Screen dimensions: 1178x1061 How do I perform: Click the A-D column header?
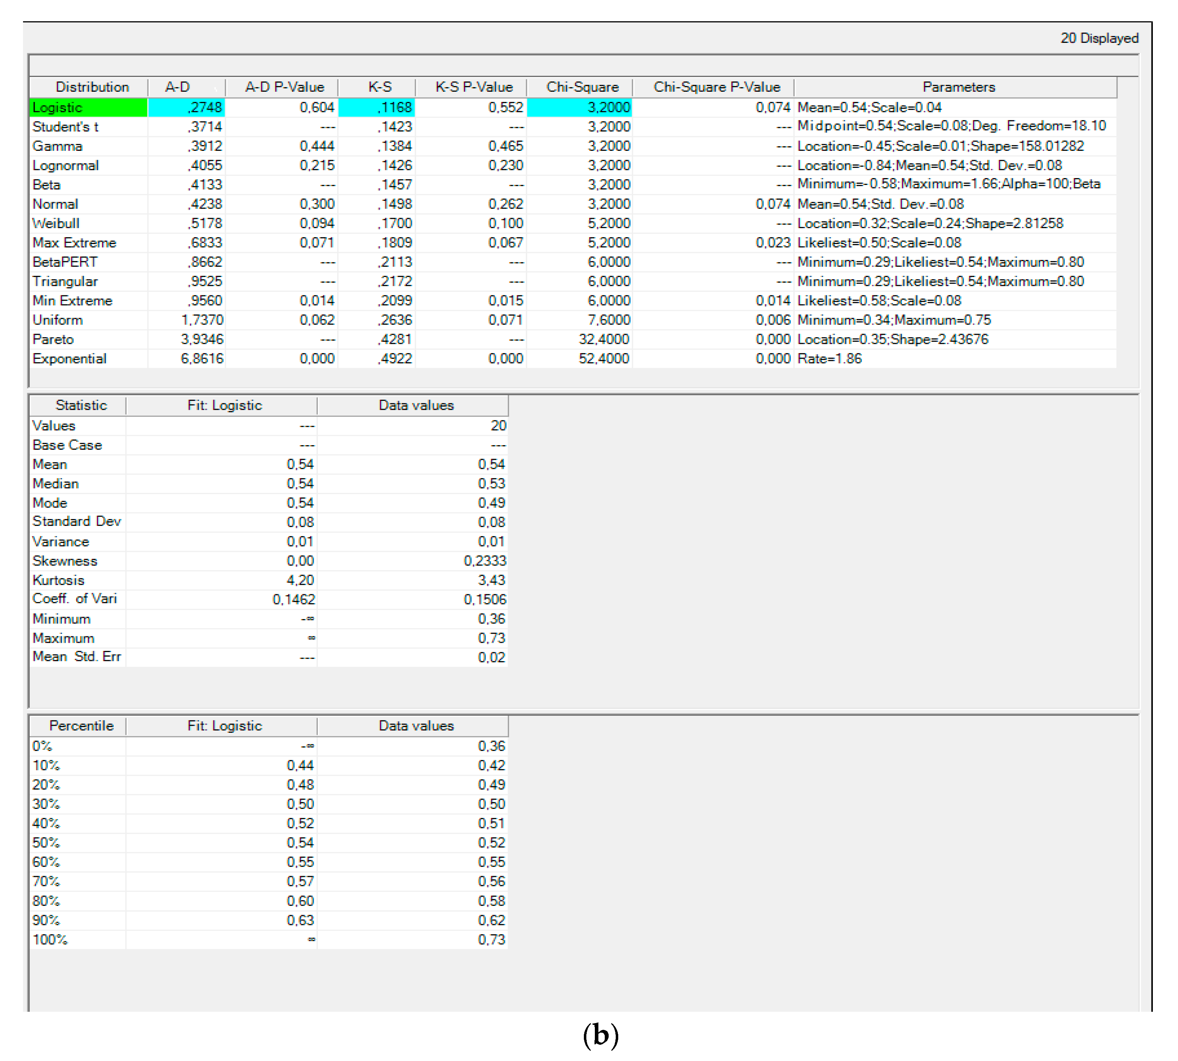(x=177, y=87)
